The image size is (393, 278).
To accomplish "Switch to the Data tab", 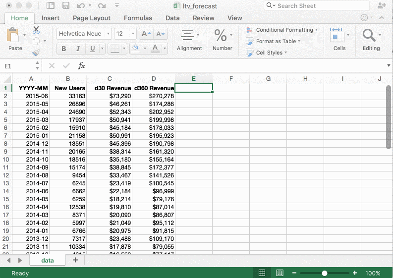I will (172, 18).
